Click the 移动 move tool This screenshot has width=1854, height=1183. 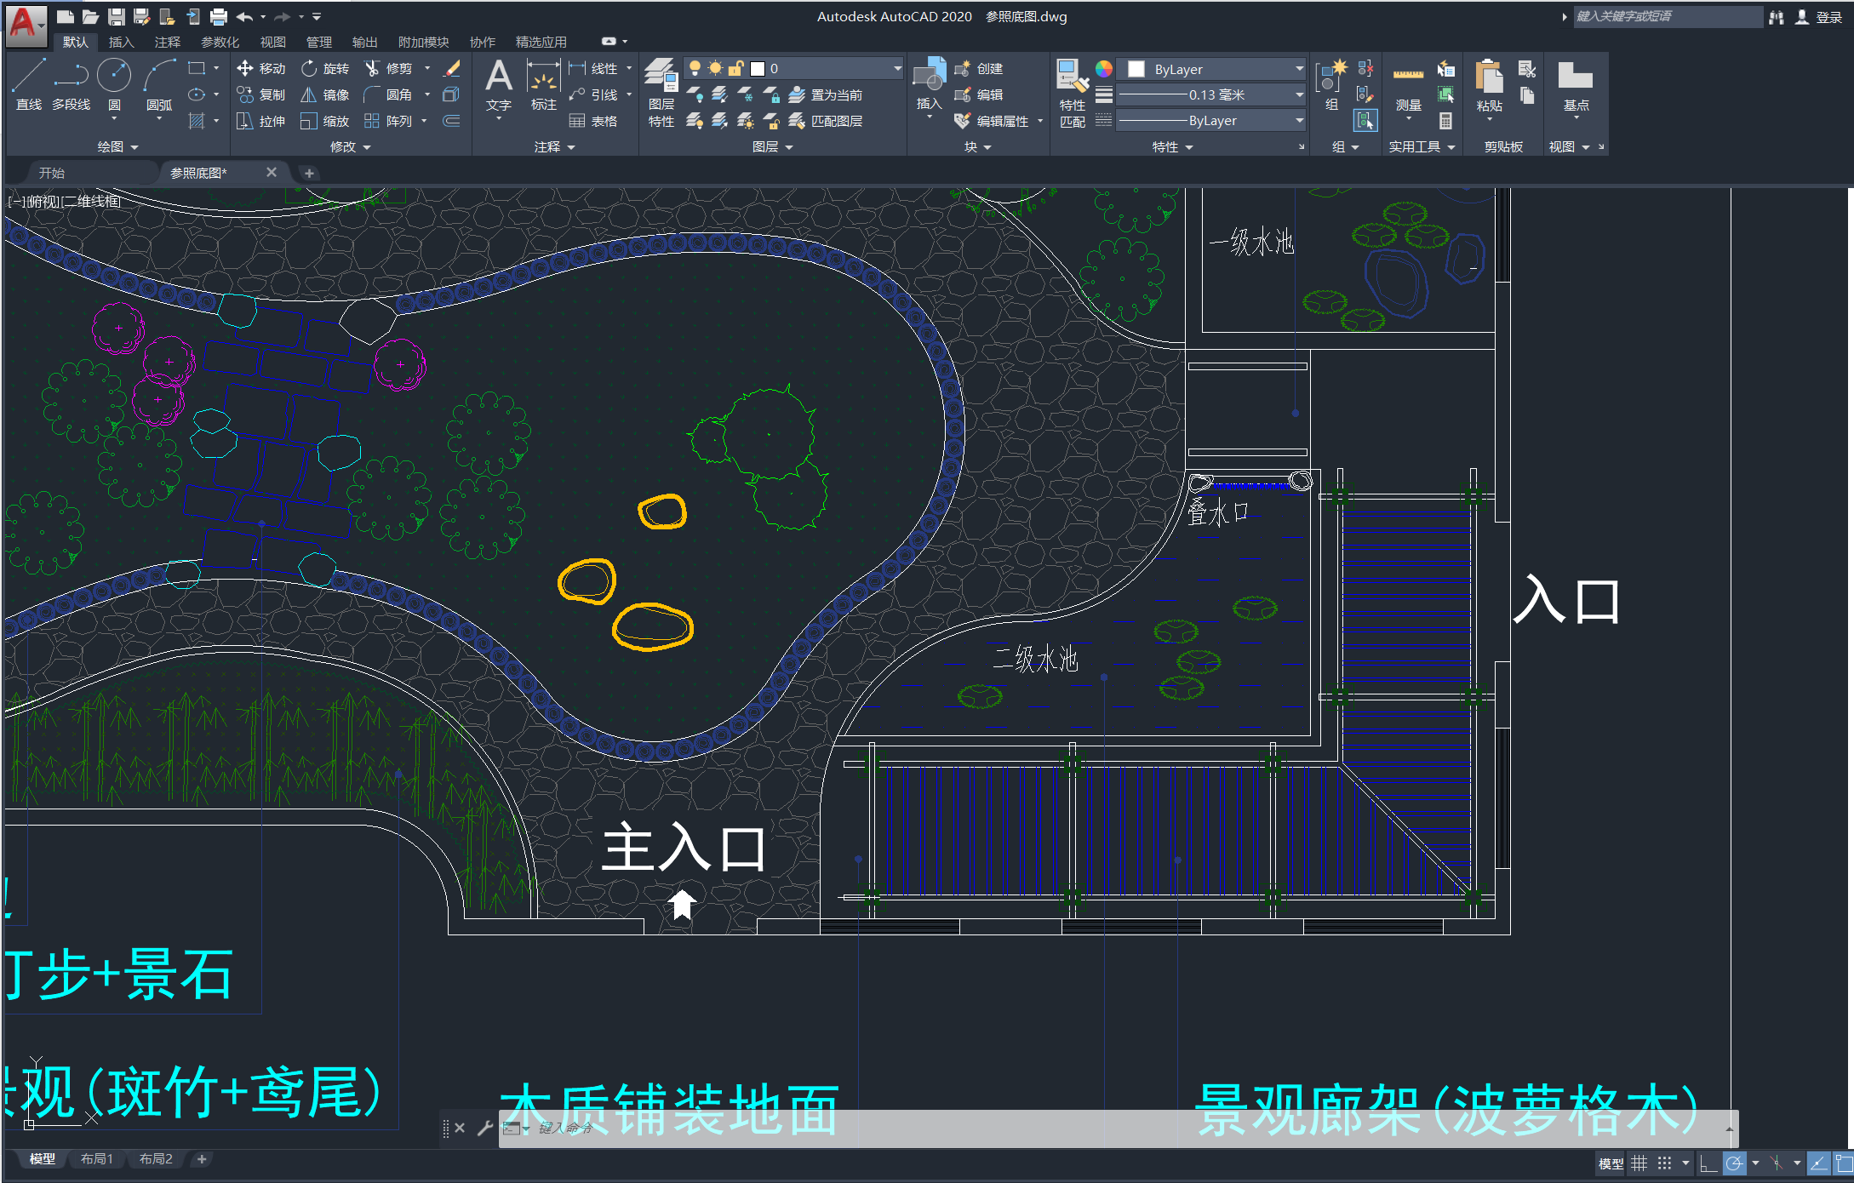point(261,68)
